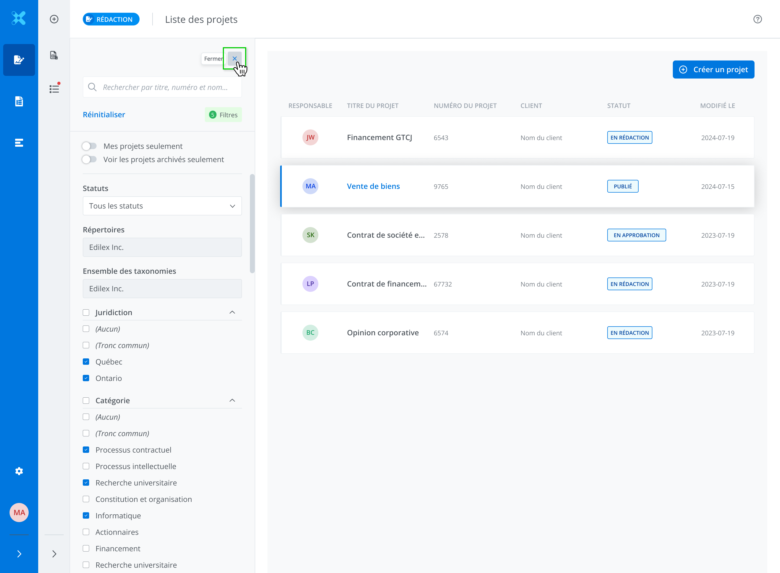The width and height of the screenshot is (780, 573).
Task: Open the Financement GTCJ project
Action: pyautogui.click(x=379, y=137)
